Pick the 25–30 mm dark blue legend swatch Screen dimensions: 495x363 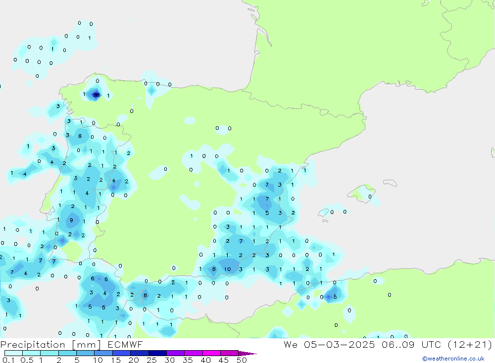pyautogui.click(x=157, y=353)
